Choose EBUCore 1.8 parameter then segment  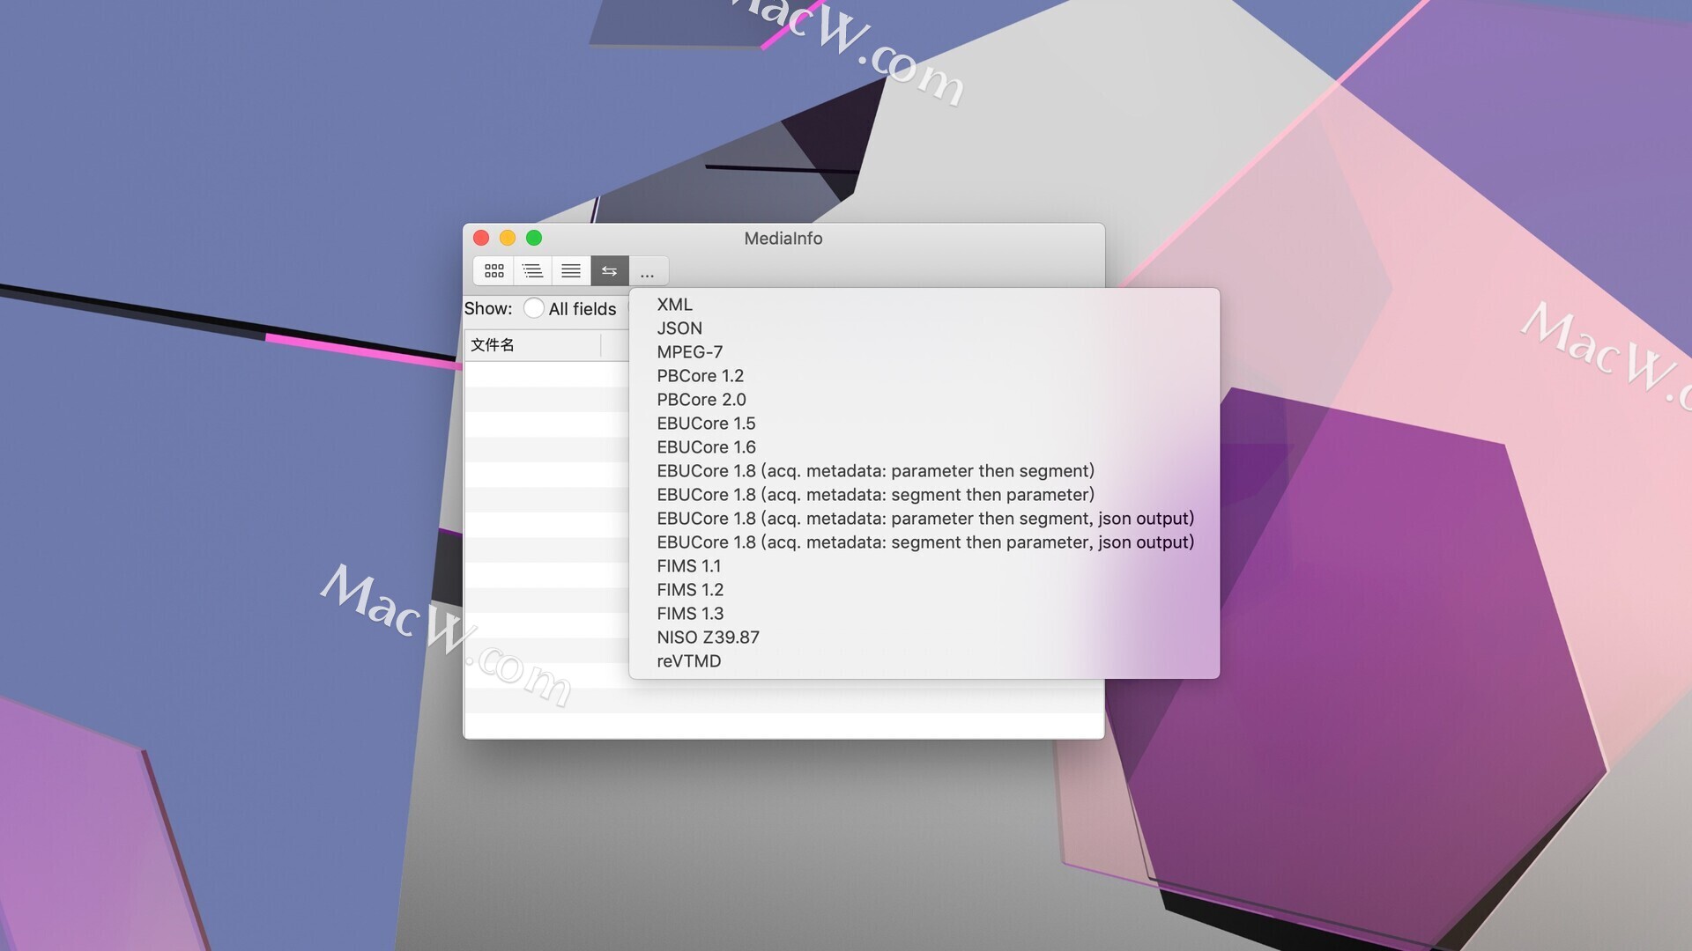click(x=924, y=471)
